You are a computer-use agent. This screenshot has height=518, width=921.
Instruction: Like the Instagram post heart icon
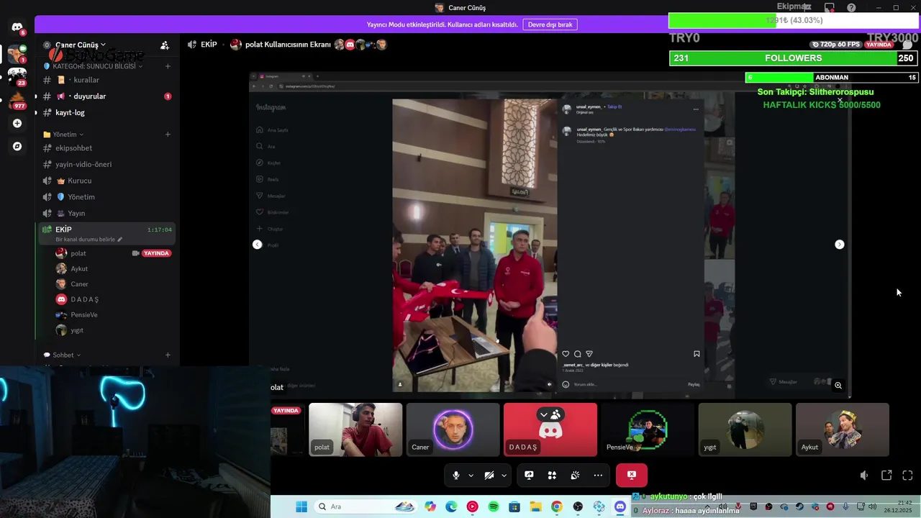(x=566, y=354)
